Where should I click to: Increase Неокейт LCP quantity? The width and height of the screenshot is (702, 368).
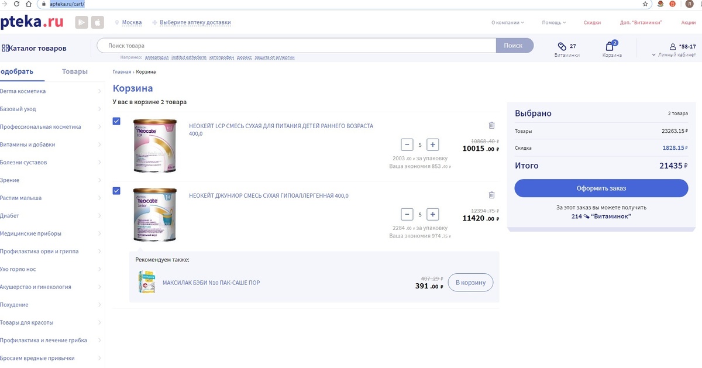point(432,145)
